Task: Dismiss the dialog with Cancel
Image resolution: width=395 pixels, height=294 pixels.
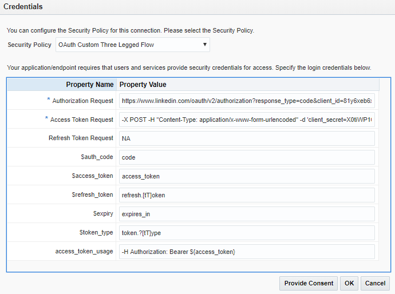Action: (375, 283)
